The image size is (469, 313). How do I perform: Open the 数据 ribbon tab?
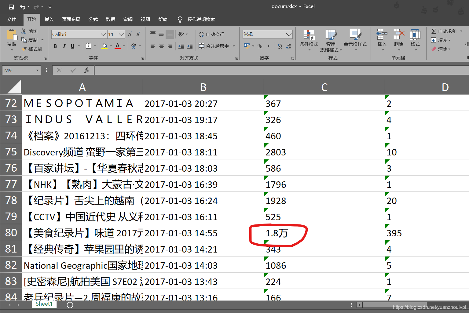point(111,19)
